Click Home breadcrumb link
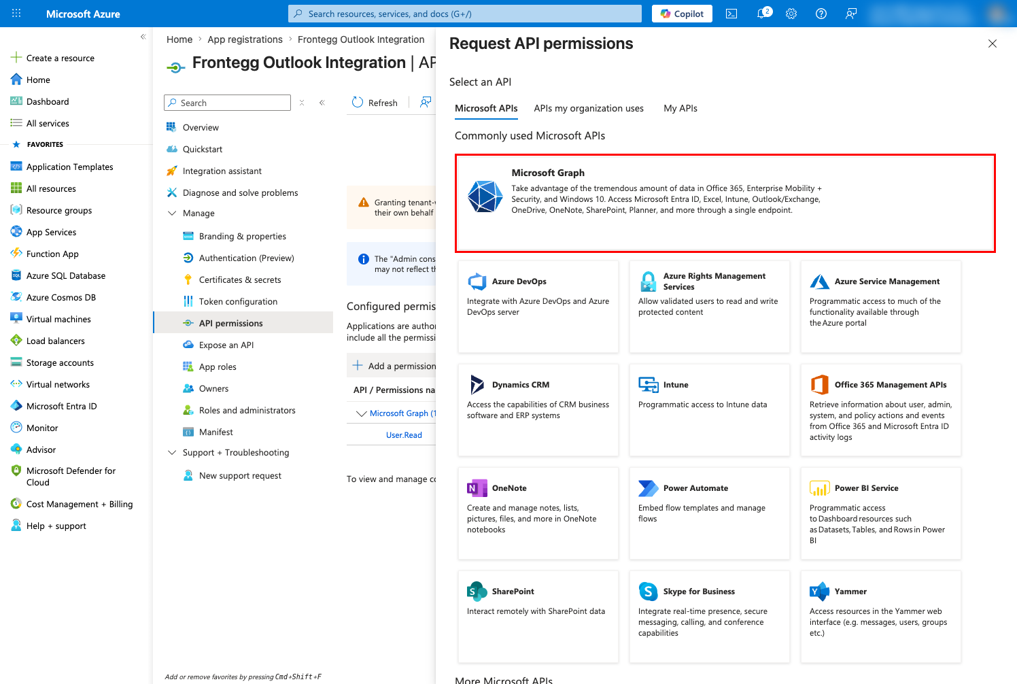Viewport: 1017px width, 684px height. point(179,39)
